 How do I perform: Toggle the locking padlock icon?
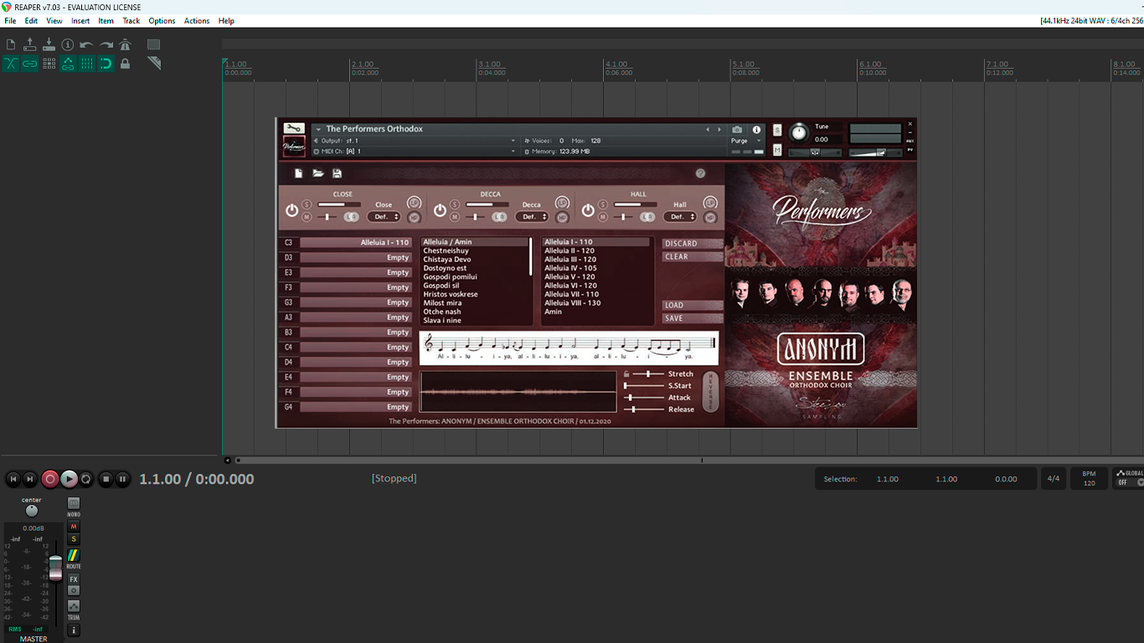[x=125, y=64]
